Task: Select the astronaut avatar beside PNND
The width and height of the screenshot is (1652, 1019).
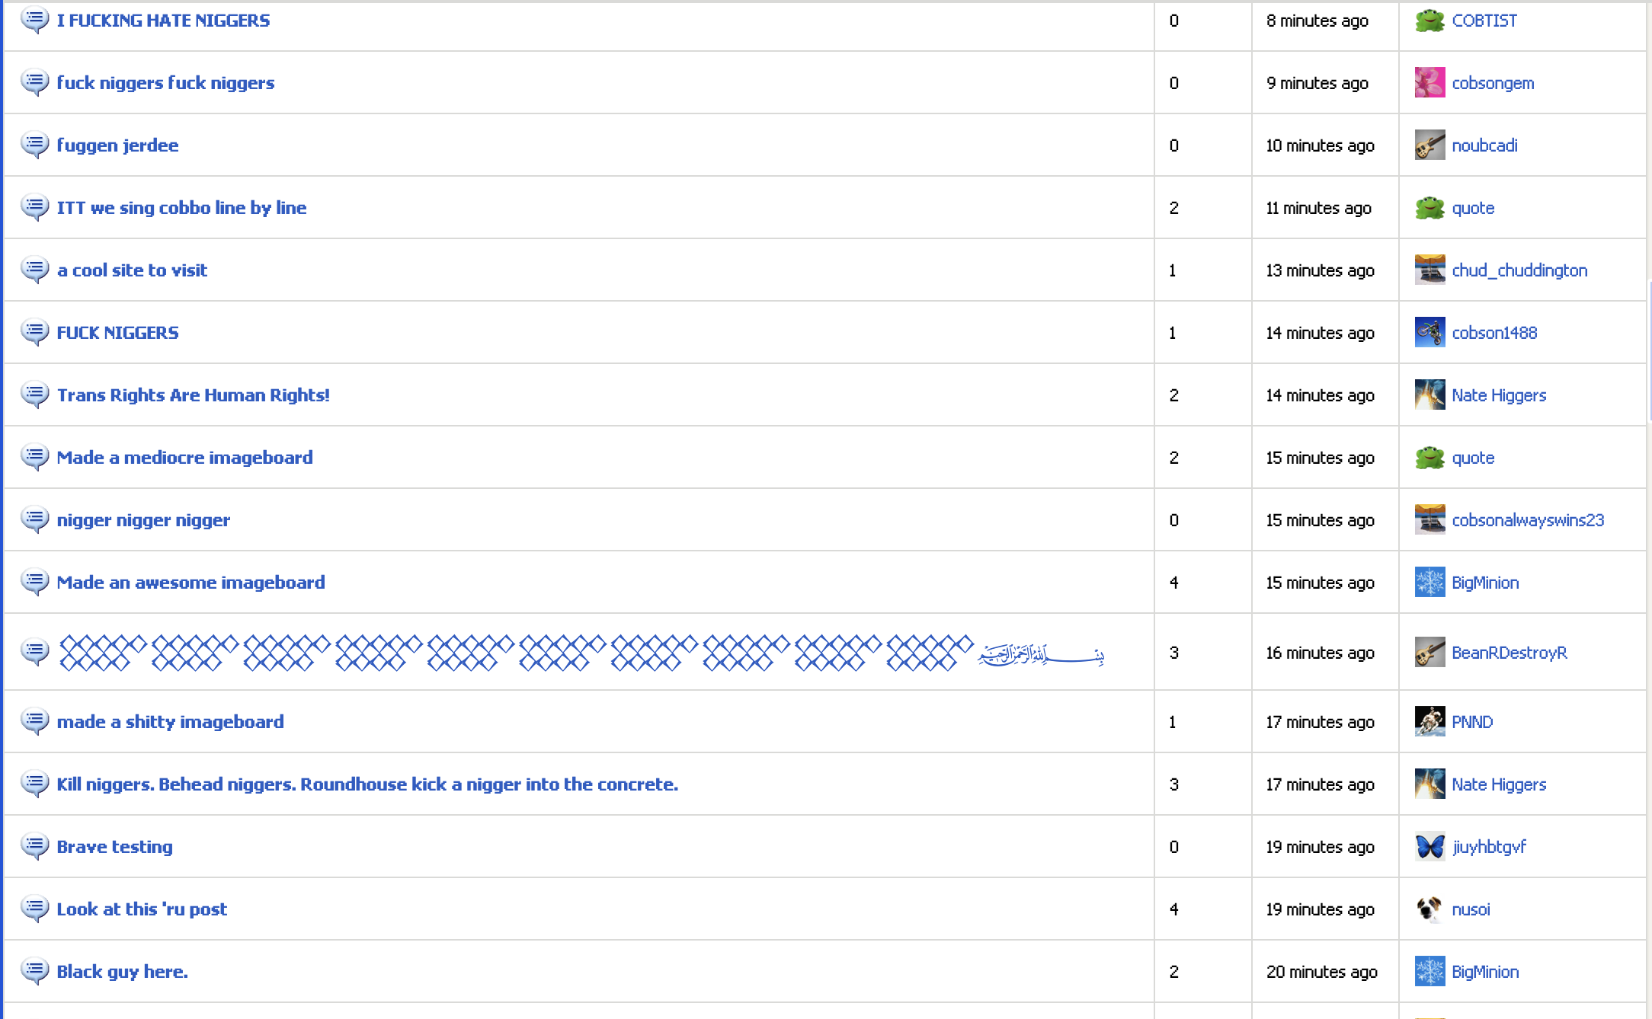Action: click(x=1429, y=721)
